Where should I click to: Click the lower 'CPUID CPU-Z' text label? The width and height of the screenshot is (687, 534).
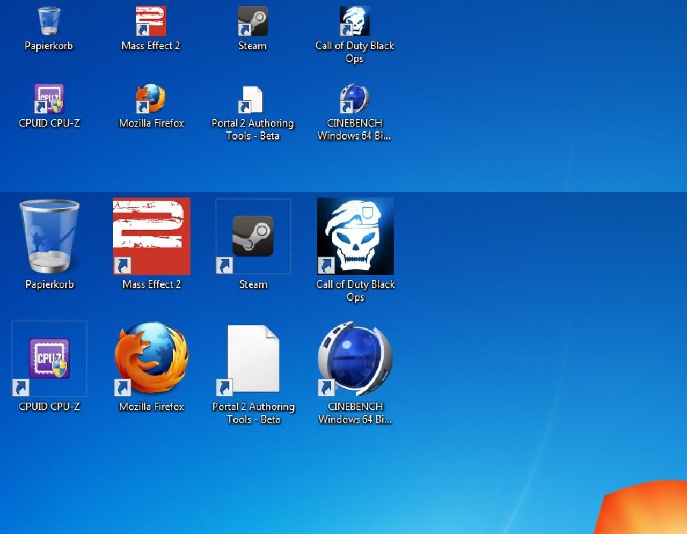[49, 407]
